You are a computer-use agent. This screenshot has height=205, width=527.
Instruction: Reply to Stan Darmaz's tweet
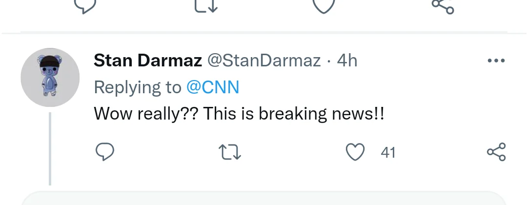pyautogui.click(x=104, y=153)
